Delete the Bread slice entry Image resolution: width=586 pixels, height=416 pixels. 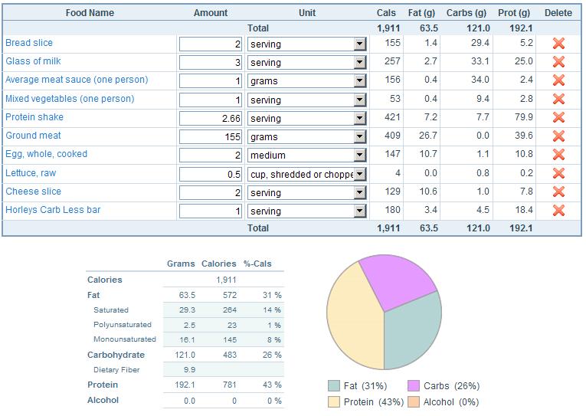click(558, 44)
